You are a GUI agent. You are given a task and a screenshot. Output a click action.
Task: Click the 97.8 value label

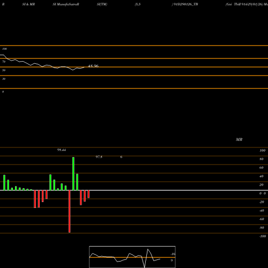99,157
